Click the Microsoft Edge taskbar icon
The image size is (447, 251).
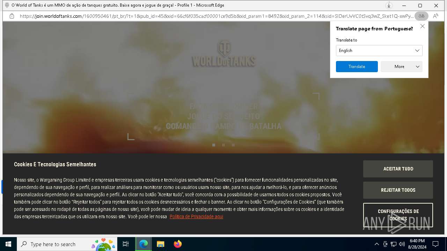[x=144, y=244]
